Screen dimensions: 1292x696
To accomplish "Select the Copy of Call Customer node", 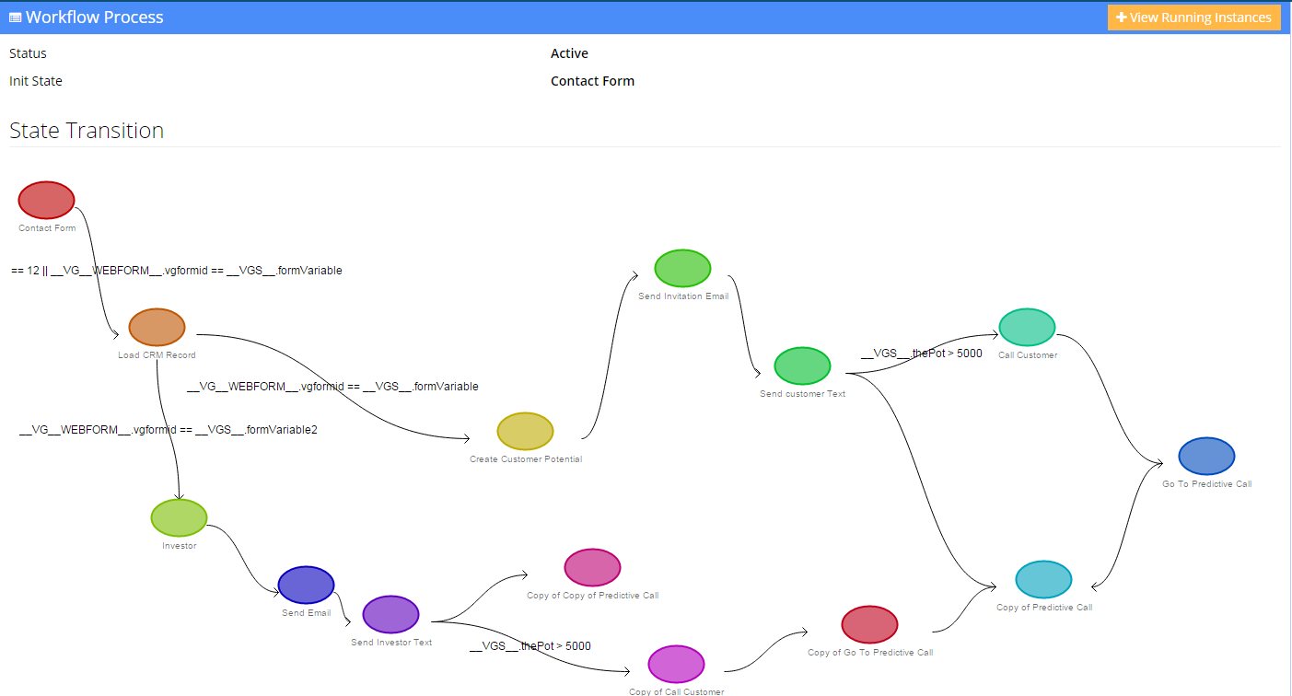I will click(676, 664).
